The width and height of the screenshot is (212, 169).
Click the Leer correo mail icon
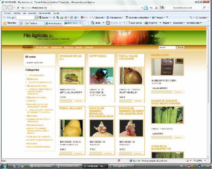[x=128, y=23]
